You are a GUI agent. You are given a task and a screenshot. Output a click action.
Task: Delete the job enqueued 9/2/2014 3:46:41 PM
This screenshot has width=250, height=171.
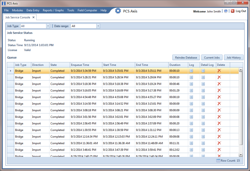(219, 150)
